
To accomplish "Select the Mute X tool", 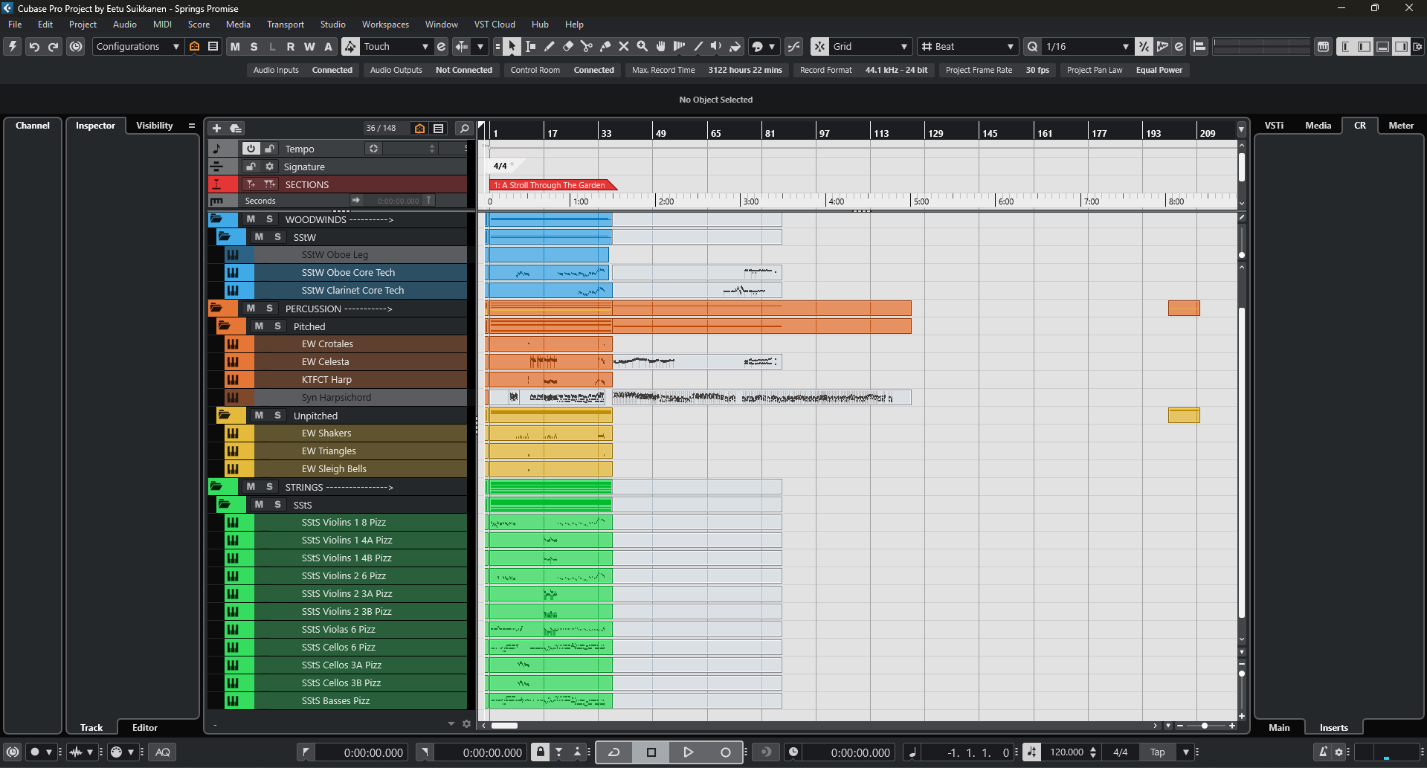I will pos(623,46).
